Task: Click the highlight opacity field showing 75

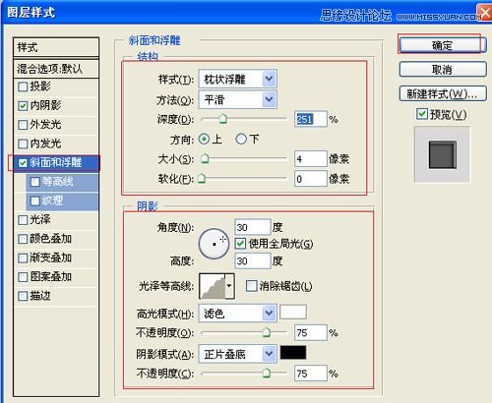Action: [x=311, y=333]
